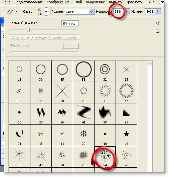
Task: Select the scattered dashes brush 28
Action: (x=126, y=157)
